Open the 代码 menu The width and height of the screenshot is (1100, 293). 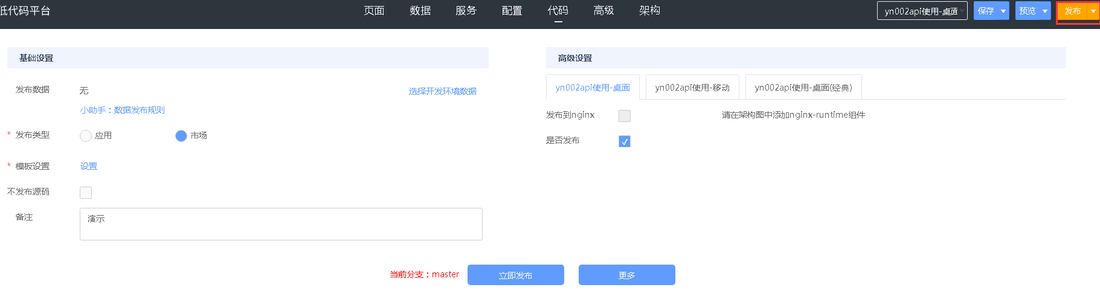[x=558, y=11]
